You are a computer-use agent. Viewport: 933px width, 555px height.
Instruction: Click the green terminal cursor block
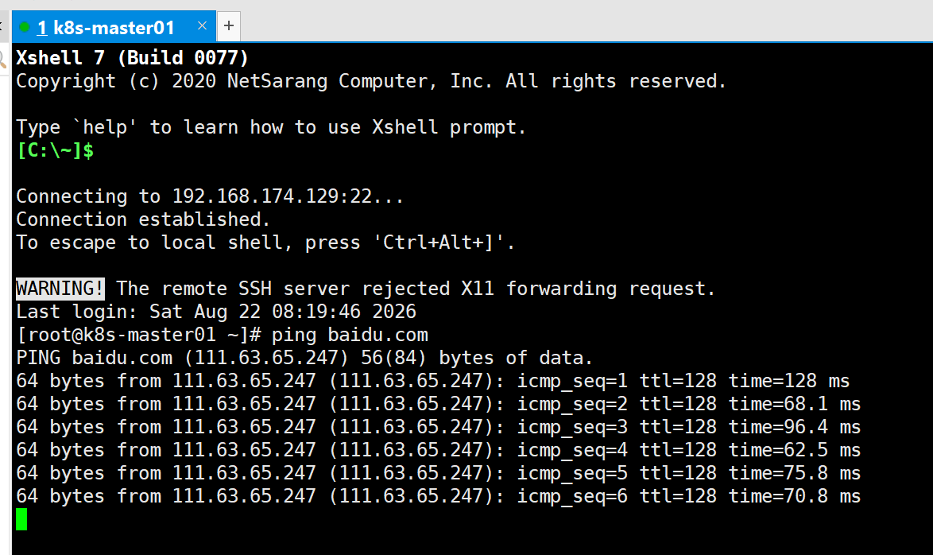[x=21, y=518]
